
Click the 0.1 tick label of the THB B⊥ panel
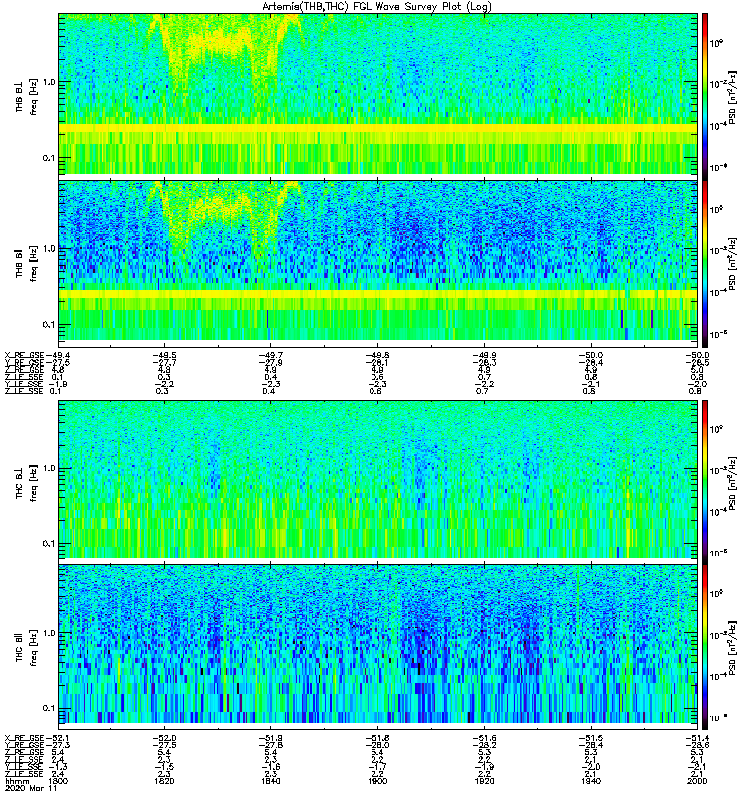[49, 158]
